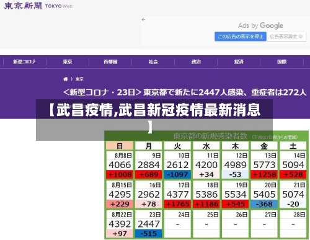The width and height of the screenshot is (310, 240).
Task: Select the 日 column header
Action: tap(120, 146)
